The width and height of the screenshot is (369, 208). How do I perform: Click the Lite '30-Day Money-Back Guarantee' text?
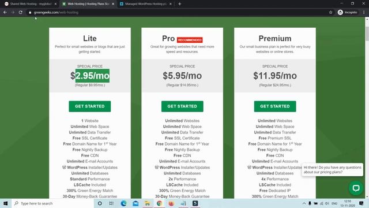(90, 196)
